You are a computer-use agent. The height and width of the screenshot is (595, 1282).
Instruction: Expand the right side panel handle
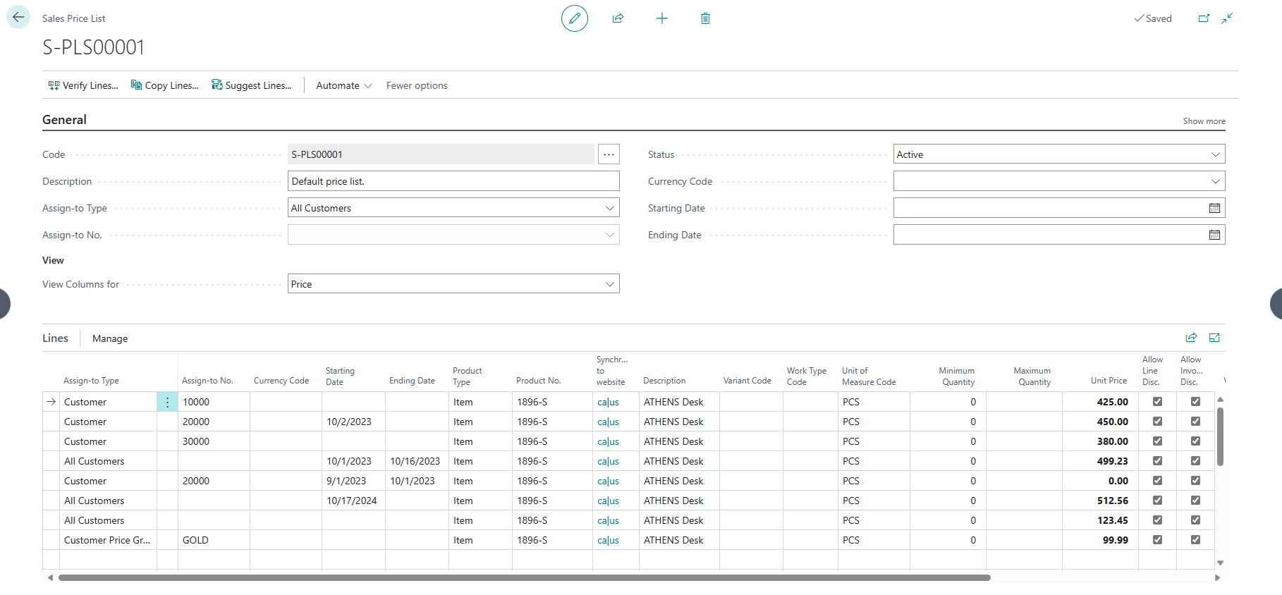1276,304
